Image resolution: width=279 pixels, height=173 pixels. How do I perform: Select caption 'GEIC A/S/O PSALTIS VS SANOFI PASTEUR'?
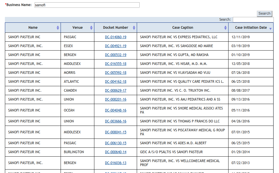(171, 152)
